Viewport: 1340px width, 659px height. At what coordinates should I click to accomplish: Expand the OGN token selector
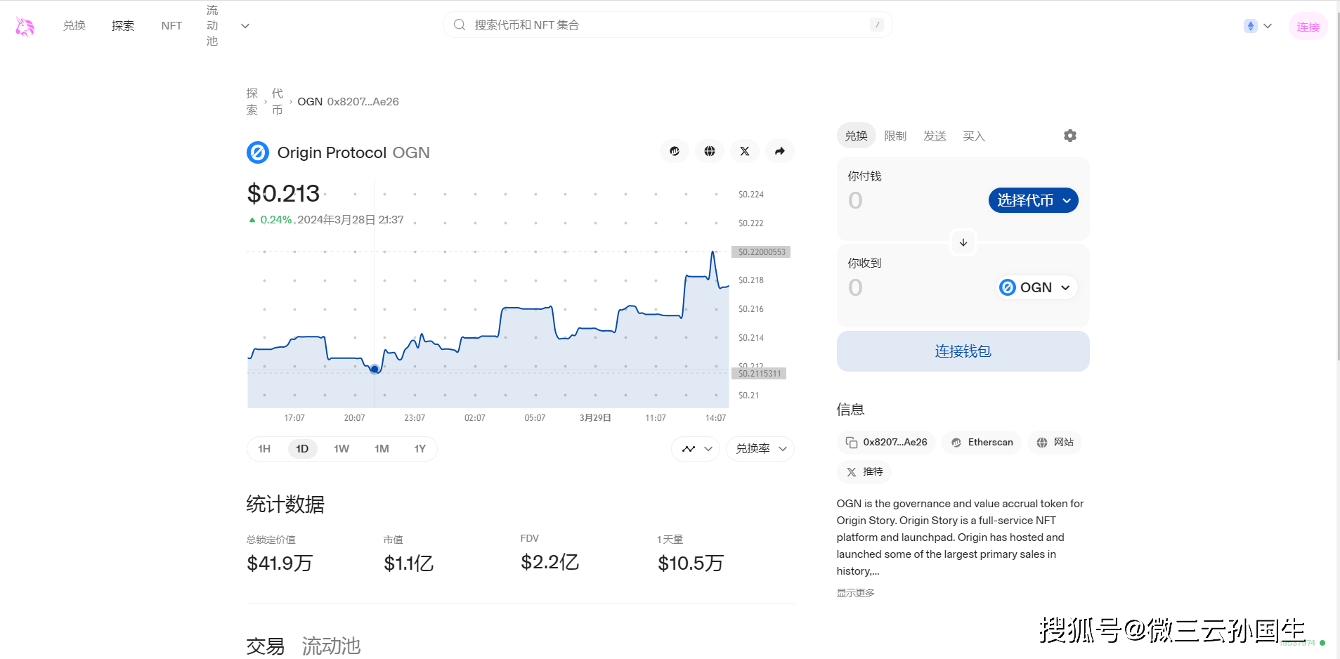click(x=1036, y=287)
